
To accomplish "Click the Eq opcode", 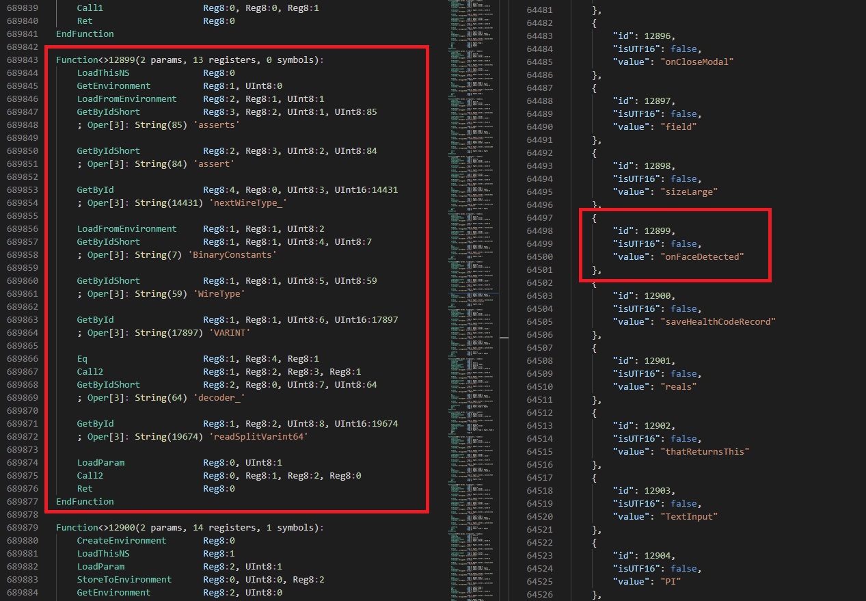I will pyautogui.click(x=82, y=359).
